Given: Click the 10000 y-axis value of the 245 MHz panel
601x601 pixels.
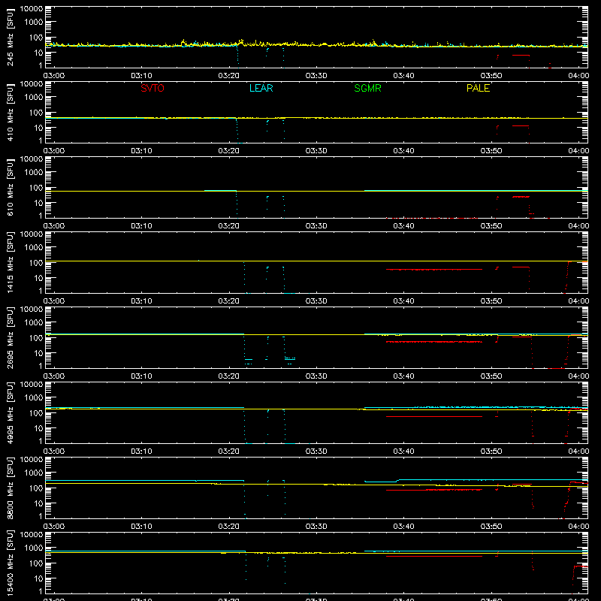Looking at the screenshot, I should 32,9.
